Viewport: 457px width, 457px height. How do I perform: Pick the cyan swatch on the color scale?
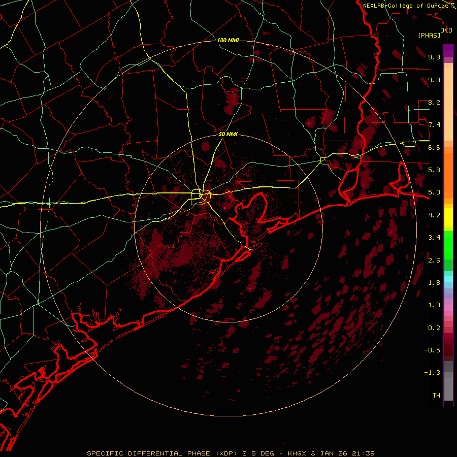(448, 279)
